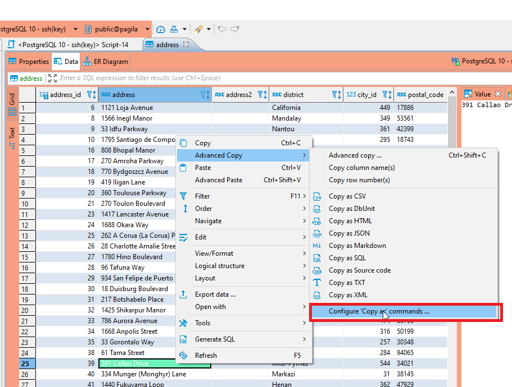
Task: Close the Value panel
Action: [498, 94]
